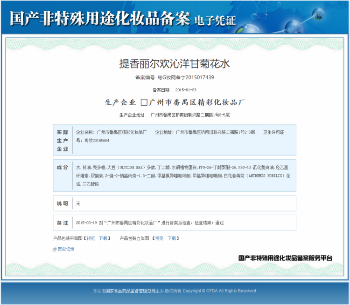Click the 说明 row label
The width and height of the screenshot is (350, 305).
pos(62,203)
